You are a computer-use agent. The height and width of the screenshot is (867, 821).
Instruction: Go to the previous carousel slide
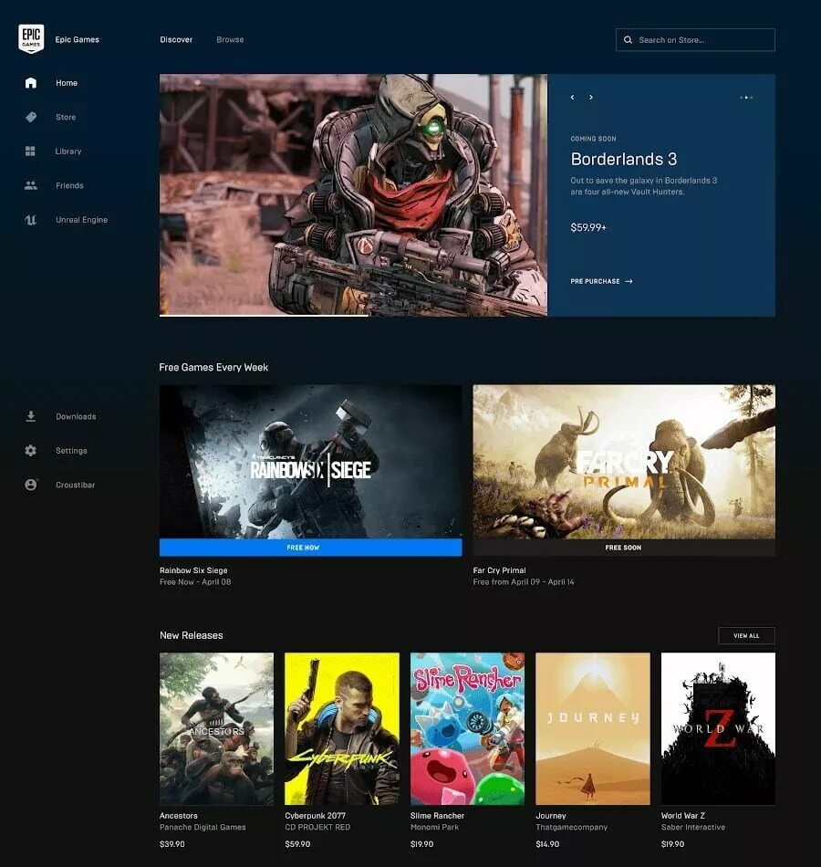click(572, 97)
